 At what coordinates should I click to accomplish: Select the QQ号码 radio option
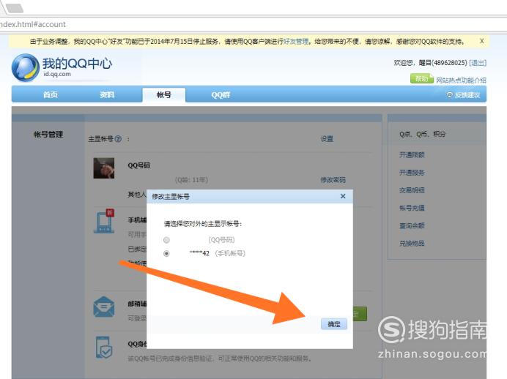[x=166, y=240]
